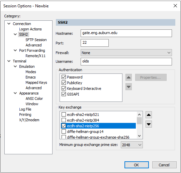181x173 pixels.
Task: Collapse the Connection tree node
Action: click(x=9, y=24)
